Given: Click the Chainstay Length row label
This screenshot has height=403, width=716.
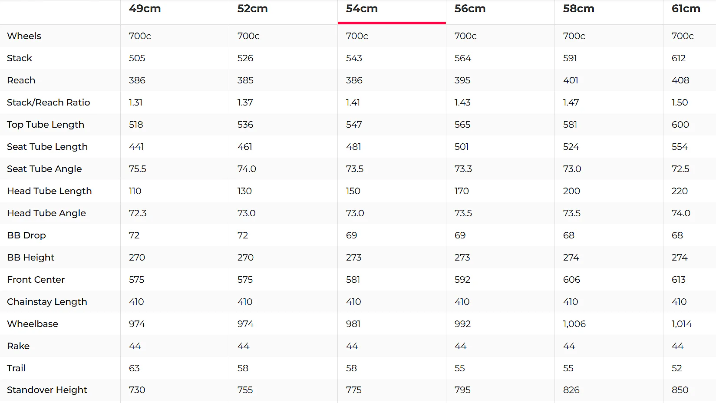Looking at the screenshot, I should click(x=47, y=302).
